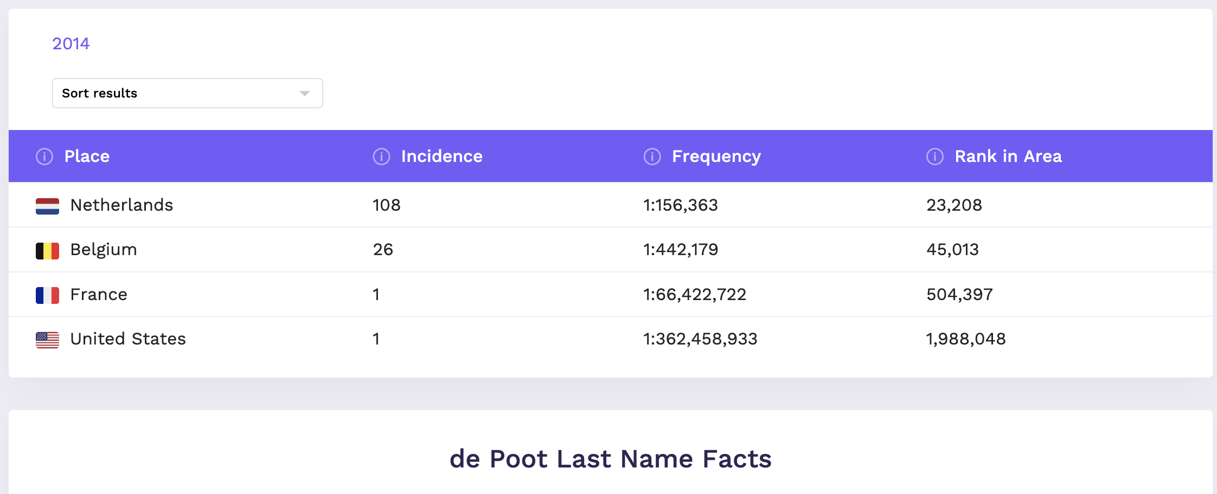Screen dimensions: 1217x494
Task: Click the Belgium flag icon
Action: [x=47, y=251]
